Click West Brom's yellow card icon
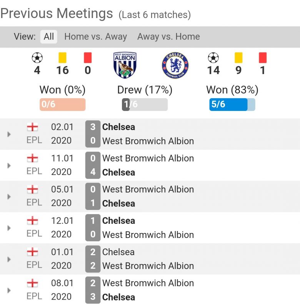300x307 pixels. point(62,58)
